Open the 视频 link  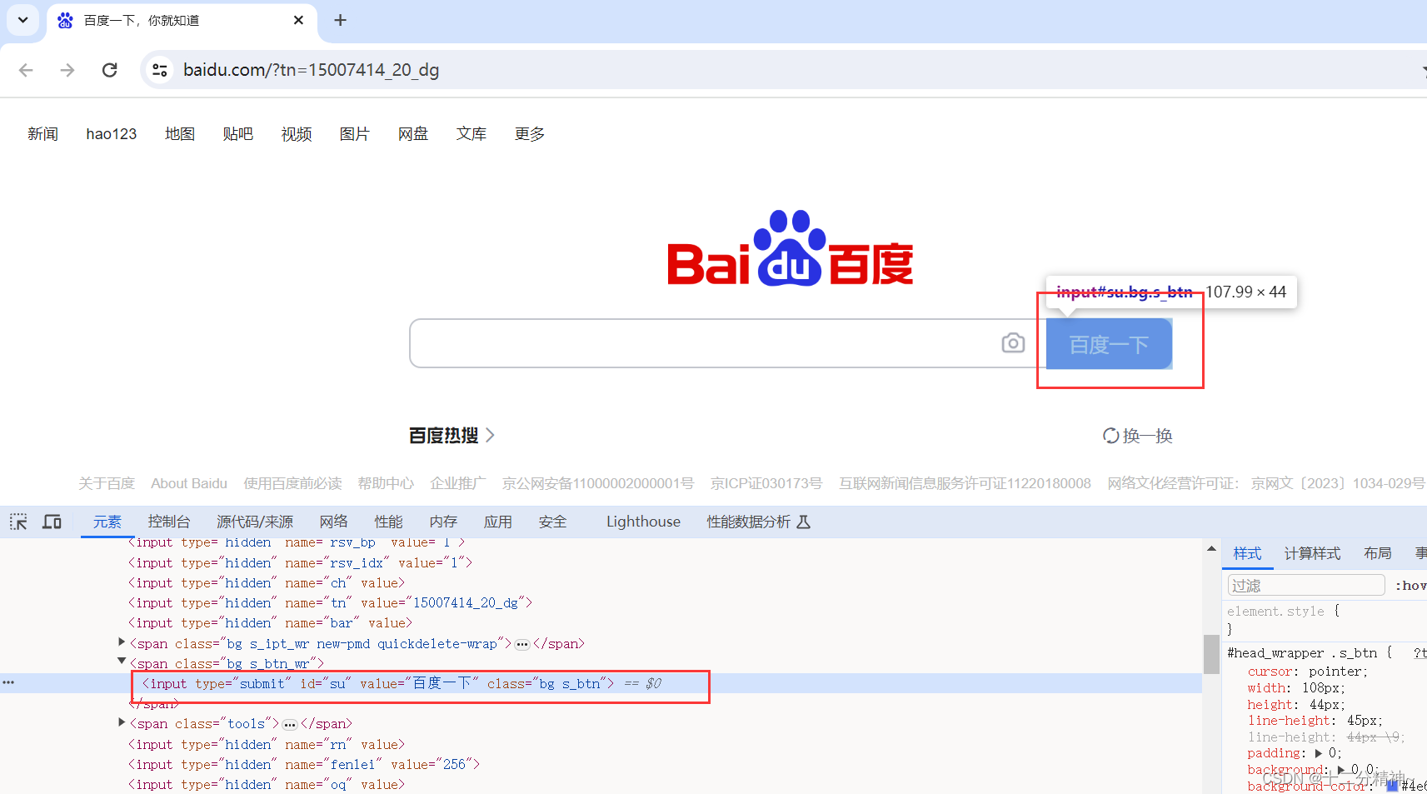297,134
